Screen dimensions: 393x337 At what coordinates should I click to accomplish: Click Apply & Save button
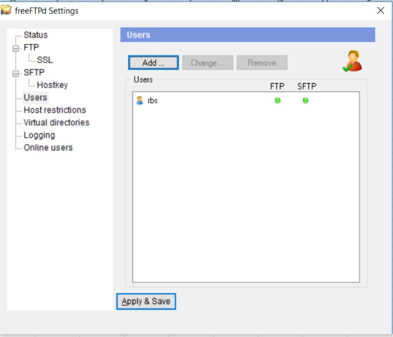pos(146,301)
